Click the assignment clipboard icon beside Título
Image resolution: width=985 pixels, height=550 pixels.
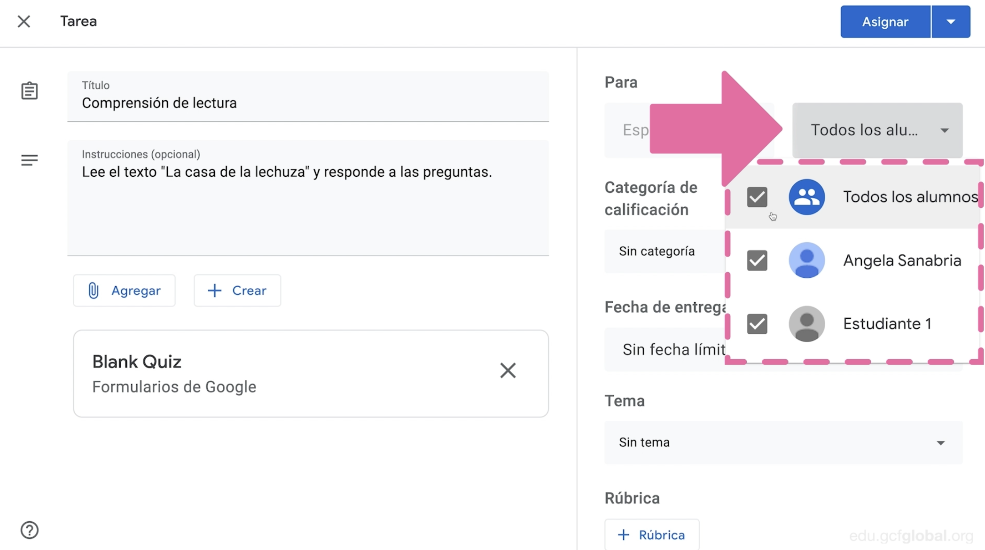pyautogui.click(x=29, y=91)
